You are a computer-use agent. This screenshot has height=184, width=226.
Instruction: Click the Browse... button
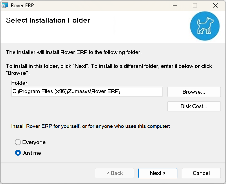[194, 92]
